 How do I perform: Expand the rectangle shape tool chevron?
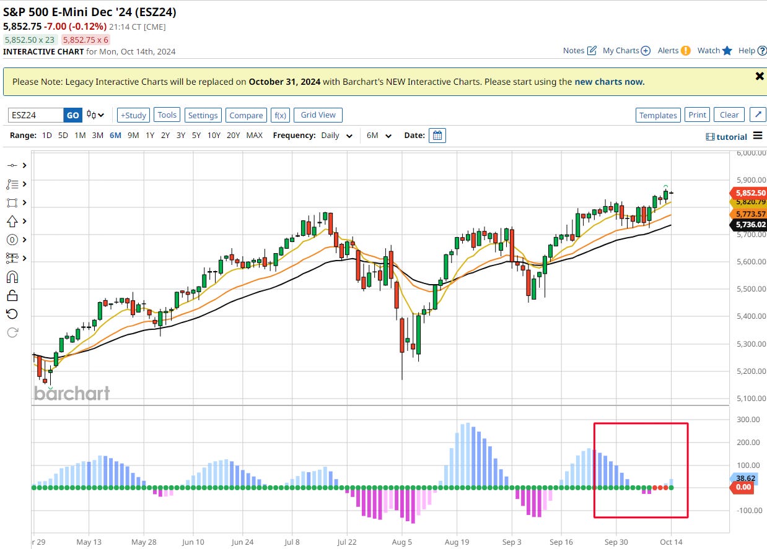click(x=24, y=202)
